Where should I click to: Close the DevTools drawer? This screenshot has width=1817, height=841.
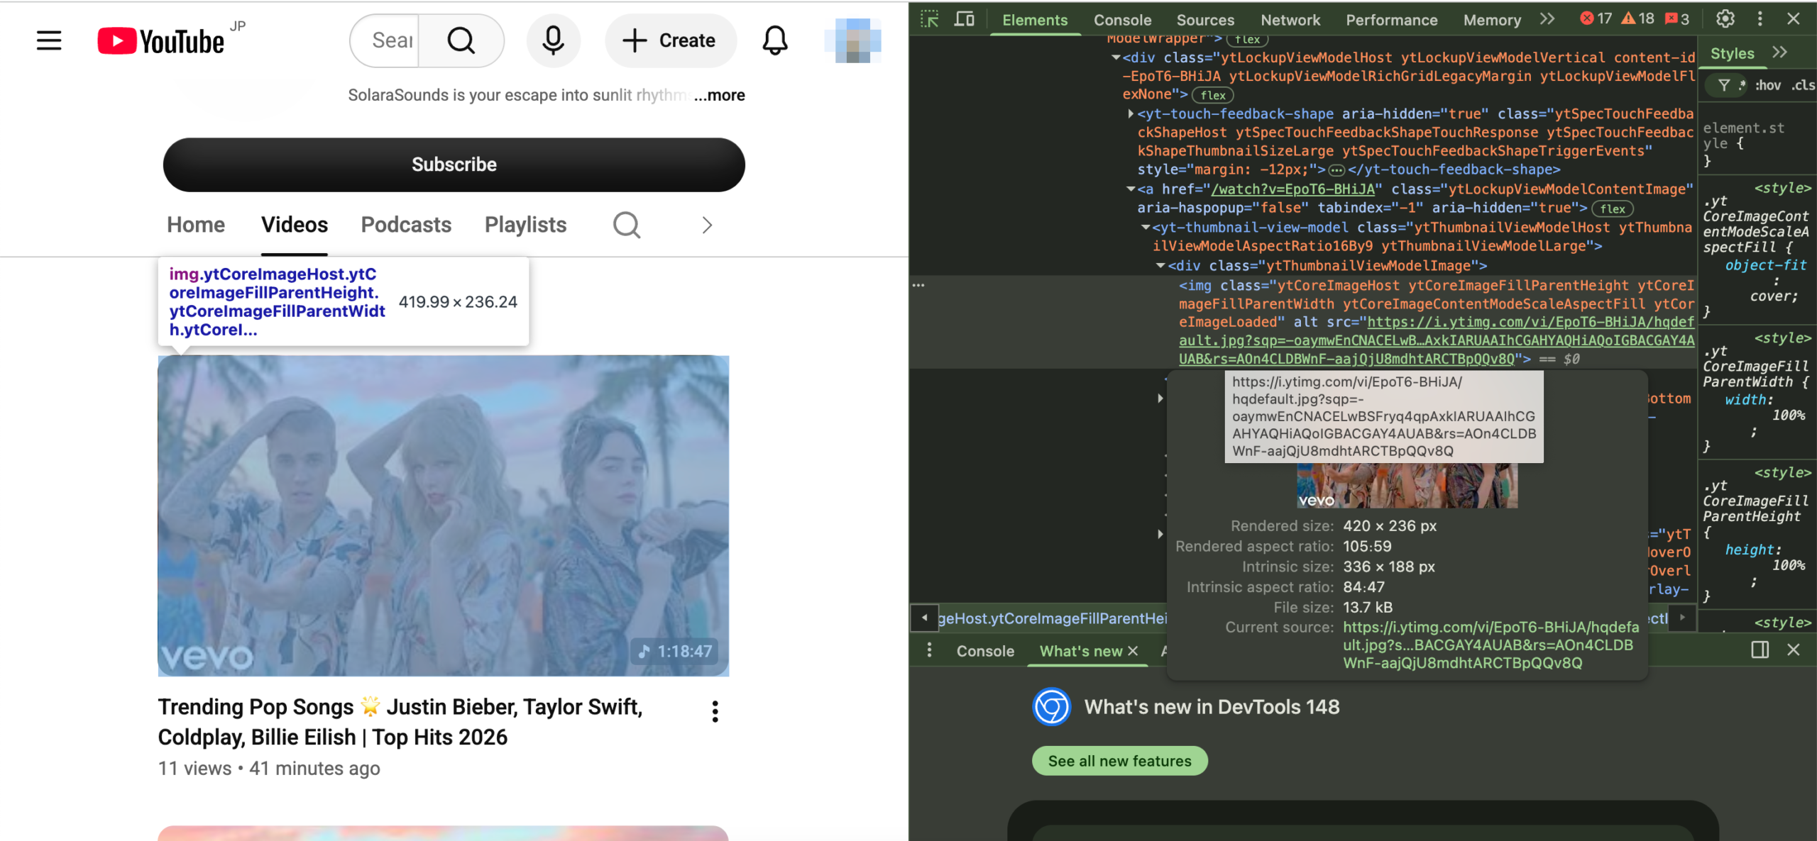(x=1794, y=650)
